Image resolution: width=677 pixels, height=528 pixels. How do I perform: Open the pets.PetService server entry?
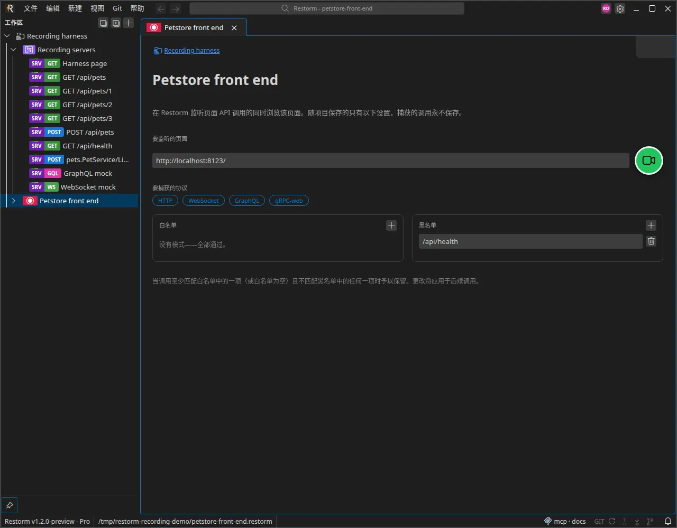[69, 159]
